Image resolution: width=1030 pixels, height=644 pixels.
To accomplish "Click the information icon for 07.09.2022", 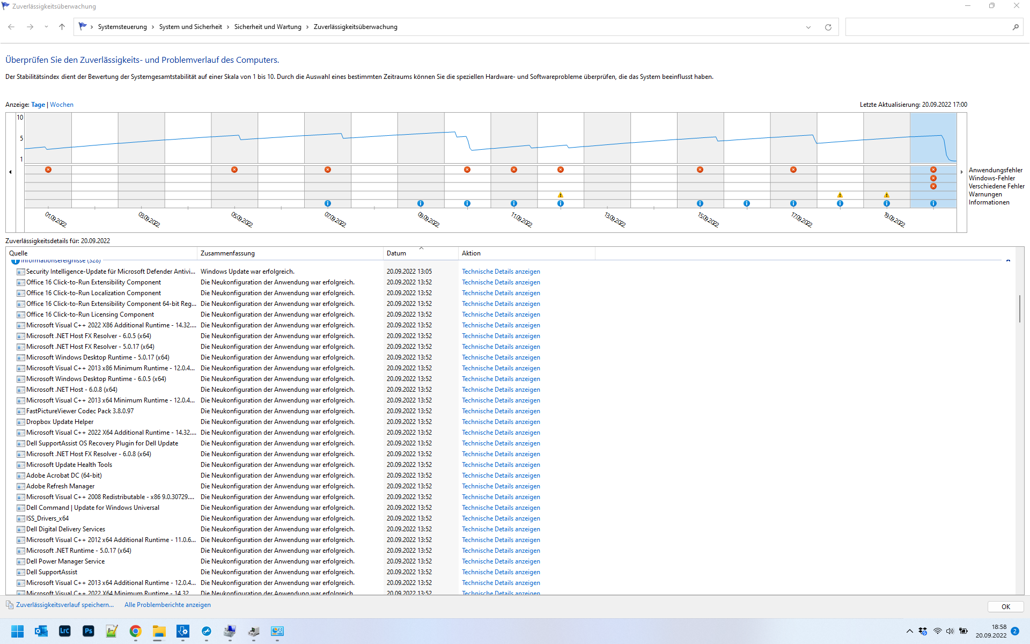I will [x=327, y=203].
